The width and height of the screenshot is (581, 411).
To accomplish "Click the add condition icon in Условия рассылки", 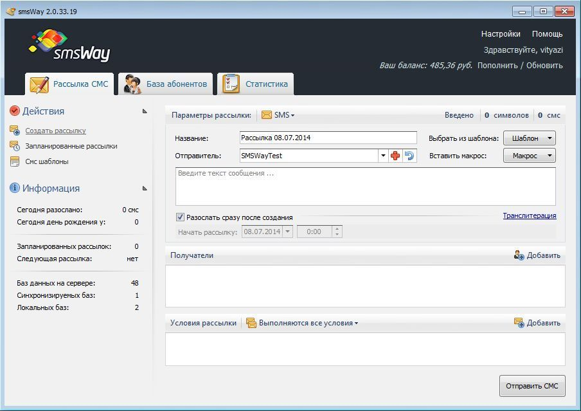I will point(519,323).
